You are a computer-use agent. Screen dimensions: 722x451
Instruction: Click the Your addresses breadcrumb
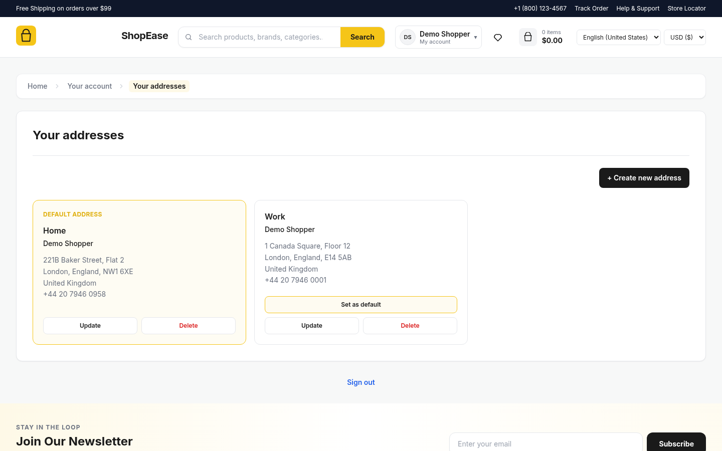pos(159,86)
